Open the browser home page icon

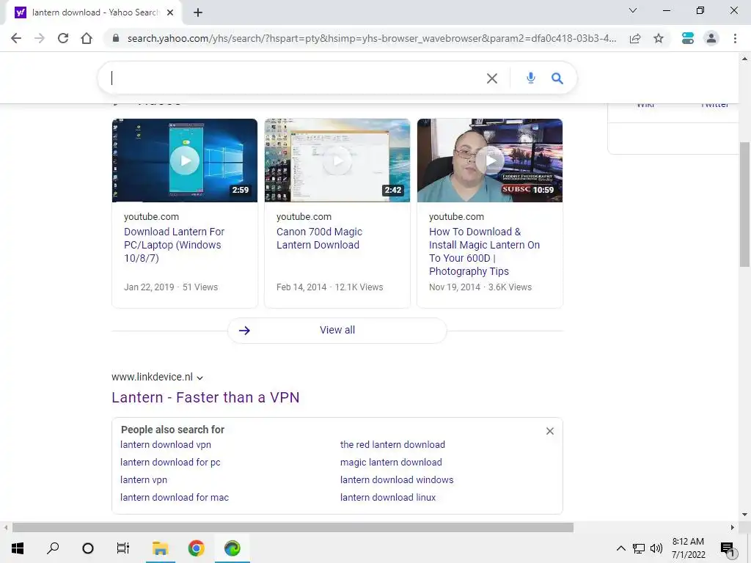point(87,38)
